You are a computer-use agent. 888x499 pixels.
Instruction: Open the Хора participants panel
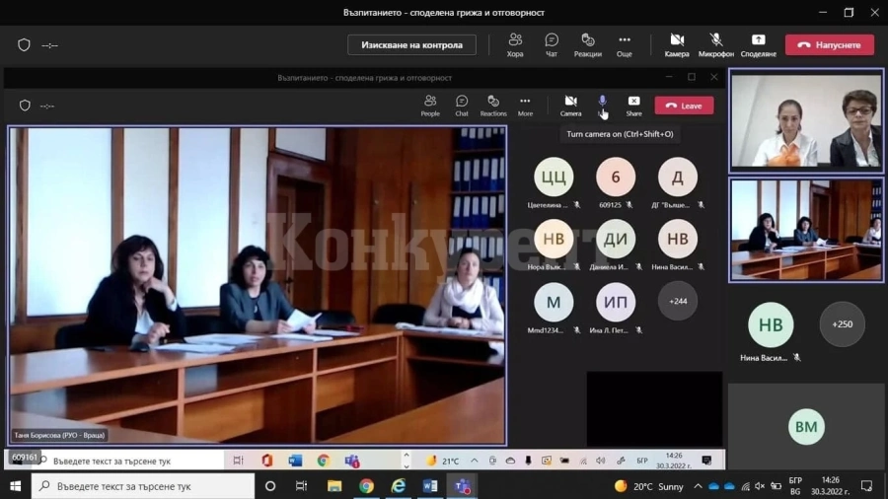coord(515,44)
